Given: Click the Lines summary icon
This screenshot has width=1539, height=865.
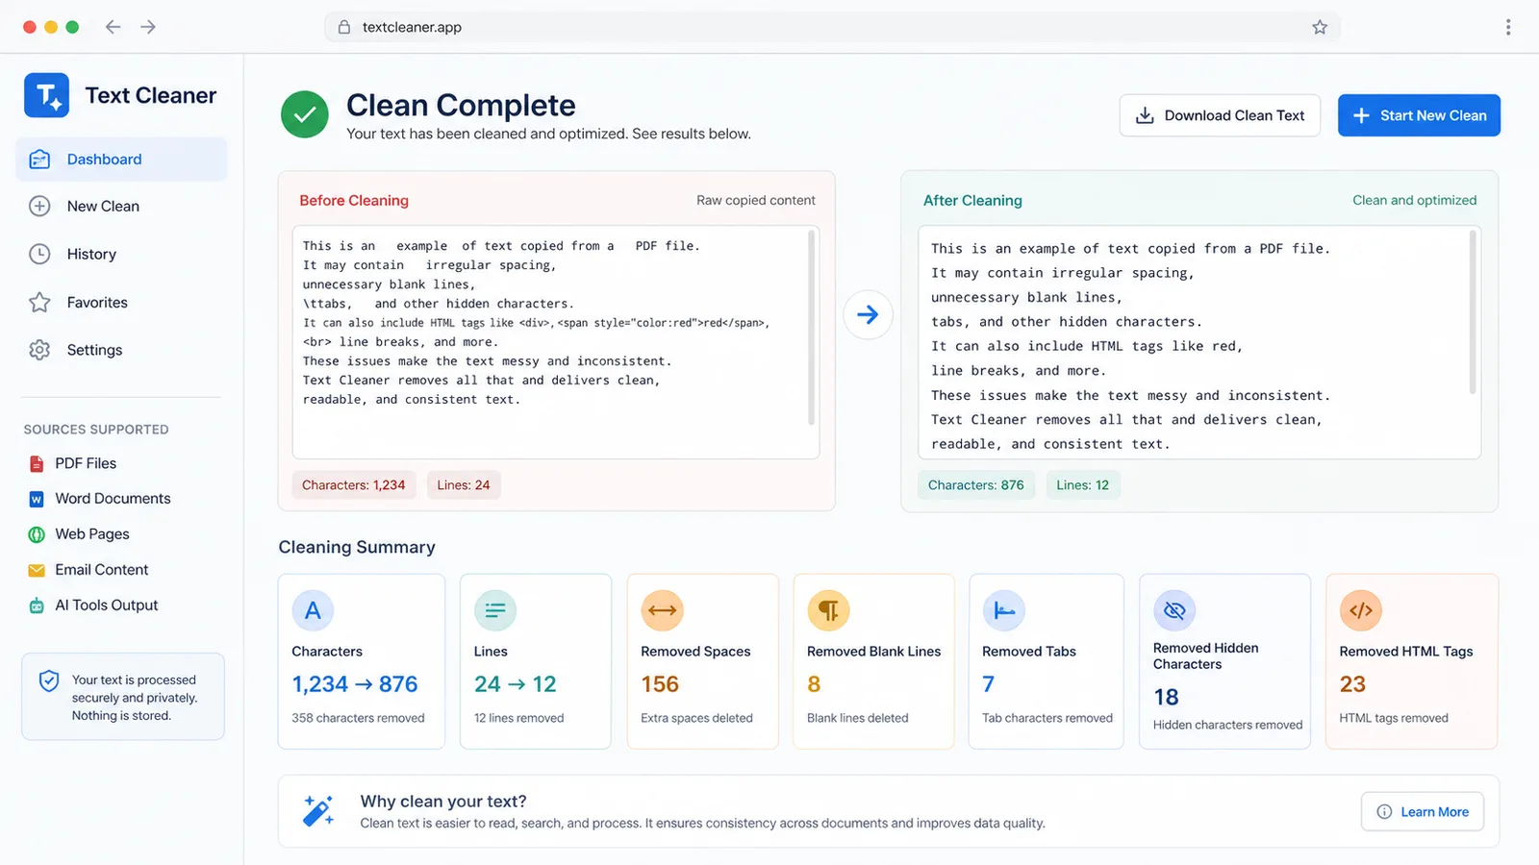Looking at the screenshot, I should pyautogui.click(x=495, y=610).
